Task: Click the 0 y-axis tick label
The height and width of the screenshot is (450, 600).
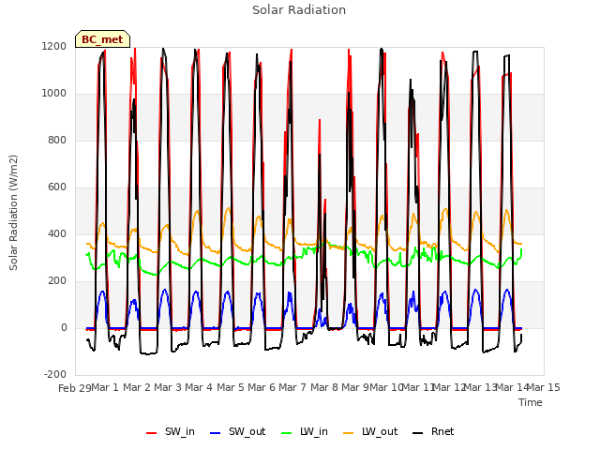Action: [64, 328]
